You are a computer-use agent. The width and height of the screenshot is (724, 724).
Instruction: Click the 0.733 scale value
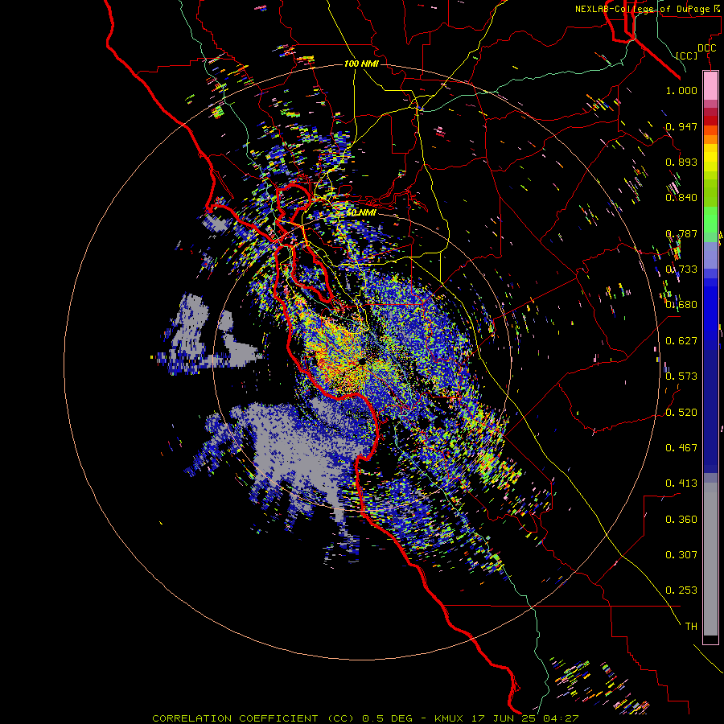coord(681,269)
